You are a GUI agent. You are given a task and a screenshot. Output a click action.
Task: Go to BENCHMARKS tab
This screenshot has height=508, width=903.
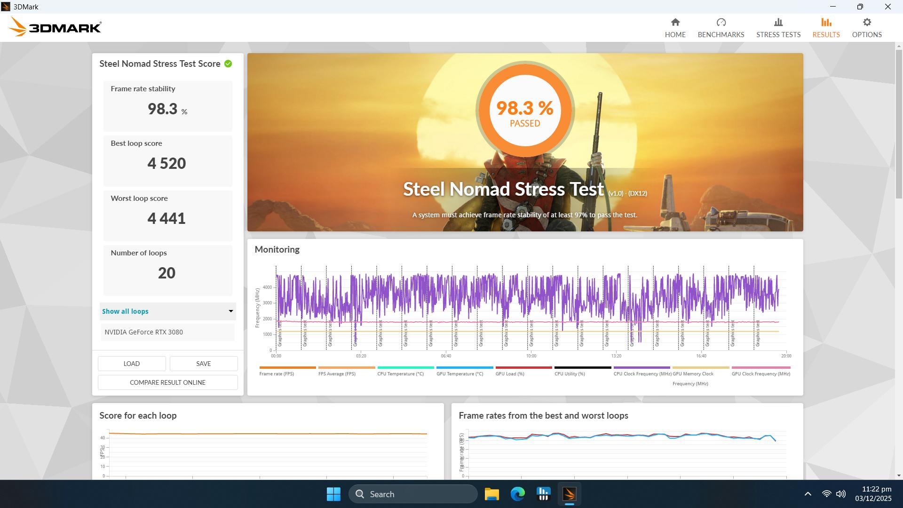pos(721,28)
